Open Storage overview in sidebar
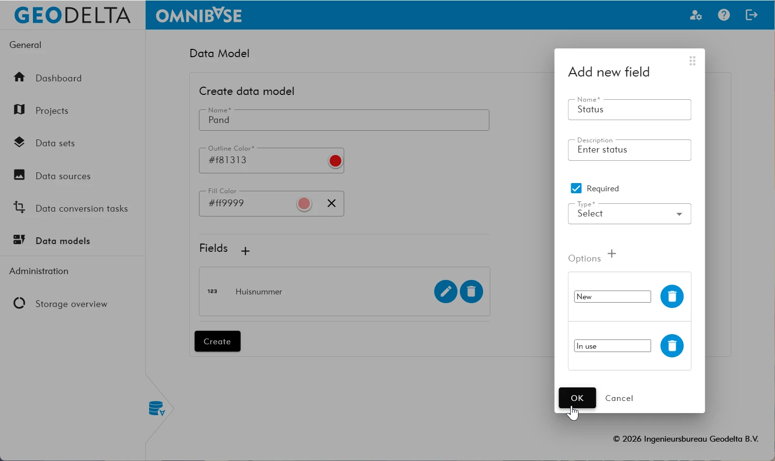The width and height of the screenshot is (775, 461). 71,304
